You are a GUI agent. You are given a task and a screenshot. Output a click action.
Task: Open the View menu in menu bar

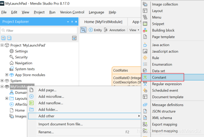25,12
